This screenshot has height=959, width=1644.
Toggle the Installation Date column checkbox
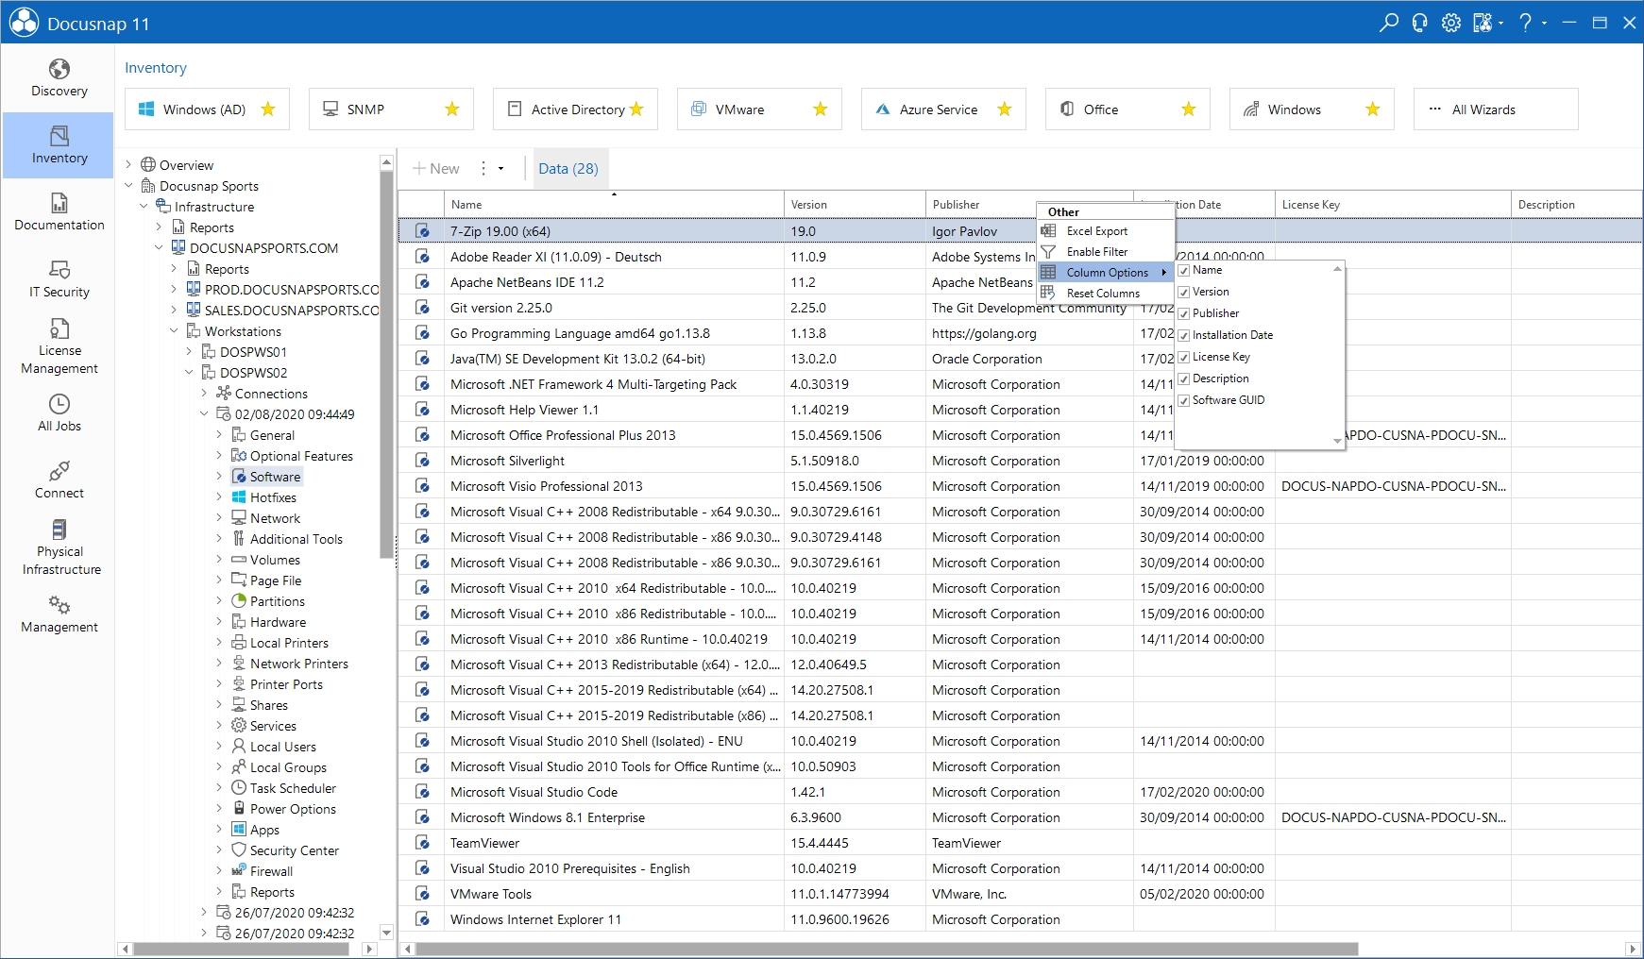[1184, 335]
